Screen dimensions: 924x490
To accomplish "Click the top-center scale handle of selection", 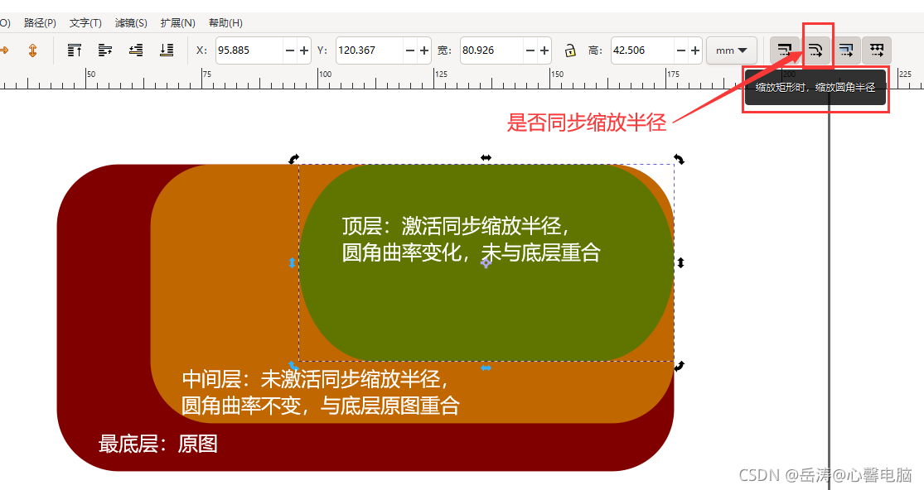I will tap(486, 157).
